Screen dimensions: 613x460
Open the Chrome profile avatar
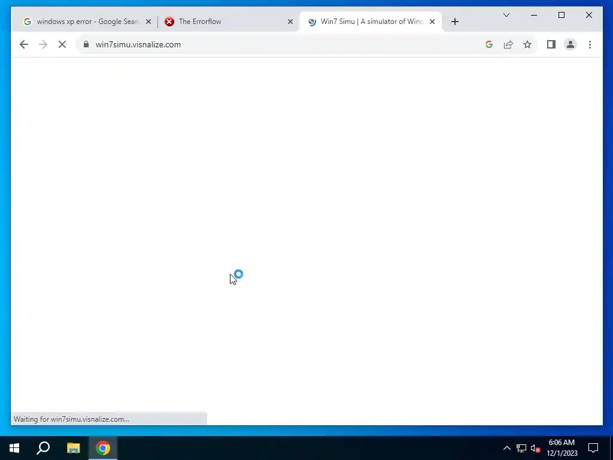[570, 44]
